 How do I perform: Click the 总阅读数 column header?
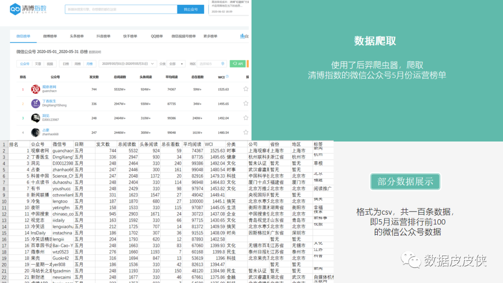(120, 77)
